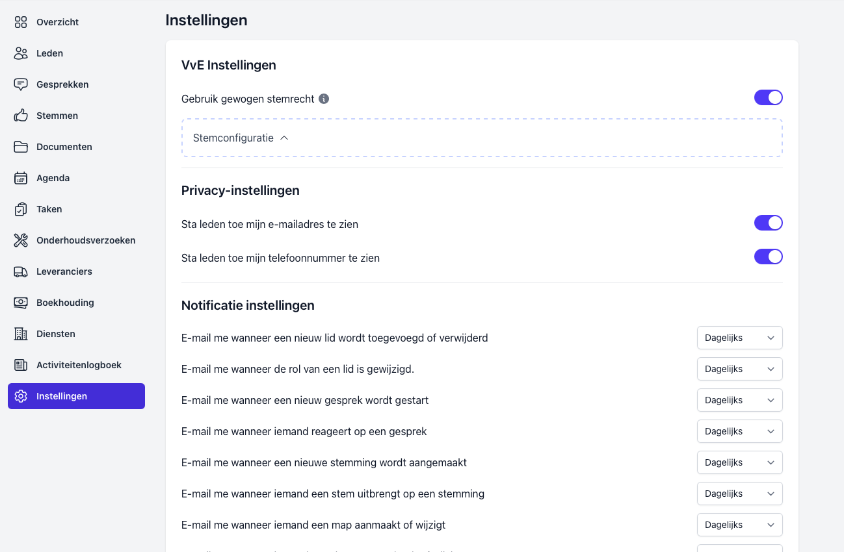This screenshot has width=844, height=552.
Task: Open dropdown for nieuwe stemming aangemaakt notification
Action: tap(739, 462)
